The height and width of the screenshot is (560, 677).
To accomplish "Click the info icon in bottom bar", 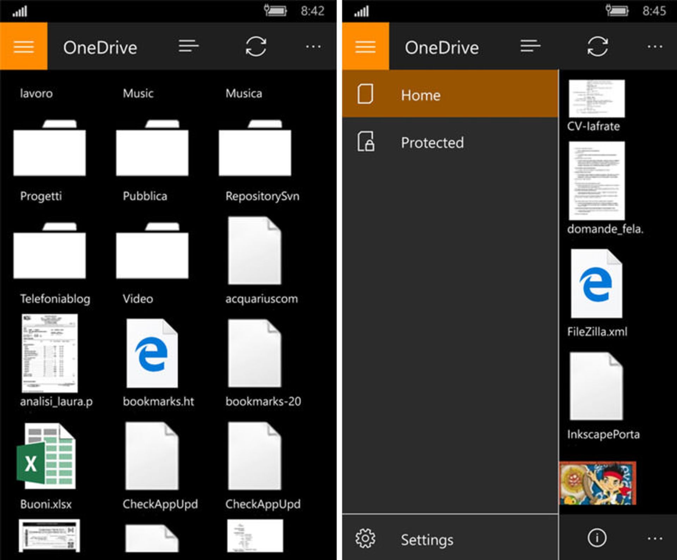I will (597, 538).
